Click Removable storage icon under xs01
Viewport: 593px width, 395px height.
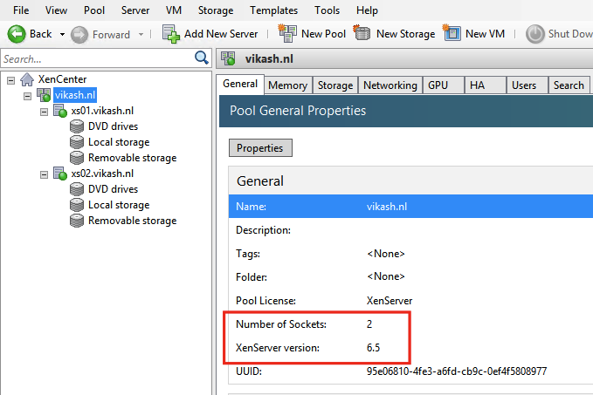click(x=77, y=158)
